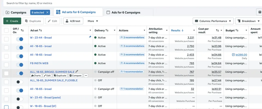The height and width of the screenshot is (109, 262).
Task: Check the select-all header checkbox
Action: click(x=6, y=30)
